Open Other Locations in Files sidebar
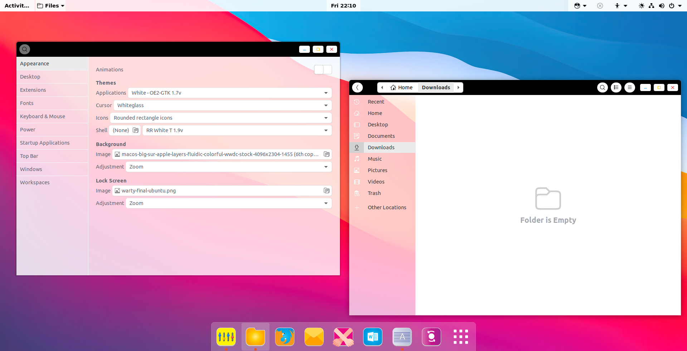The image size is (687, 351). click(x=382, y=207)
